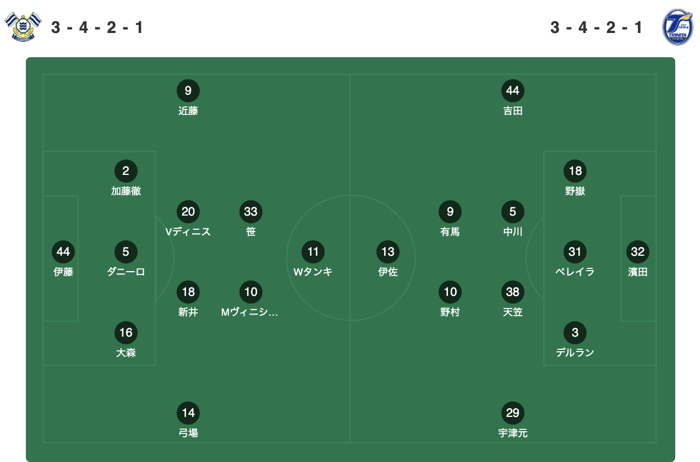This screenshot has height=462, width=700.
Task: Select player 33 笹
Action: (x=251, y=219)
